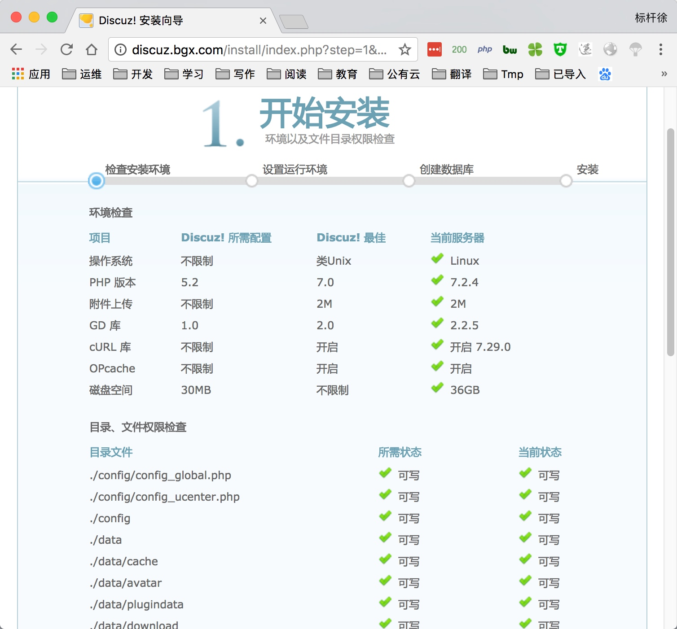Click the red window close button
Screen dimensions: 677x629
16,17
